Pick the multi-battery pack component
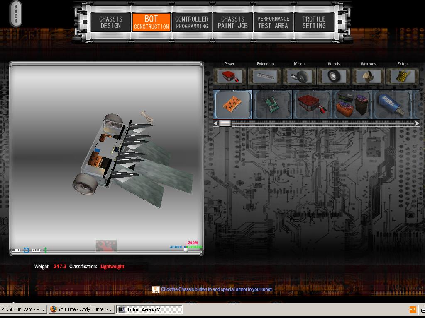425x318 pixels. (352, 105)
